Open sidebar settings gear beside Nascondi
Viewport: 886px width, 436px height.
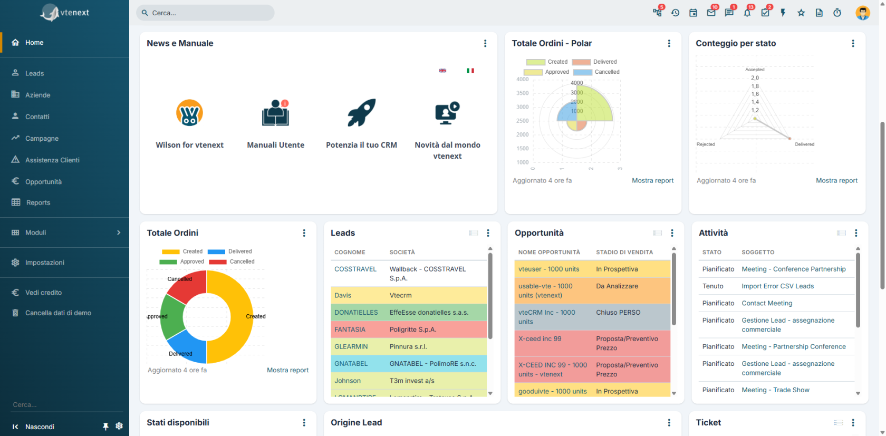(x=119, y=426)
